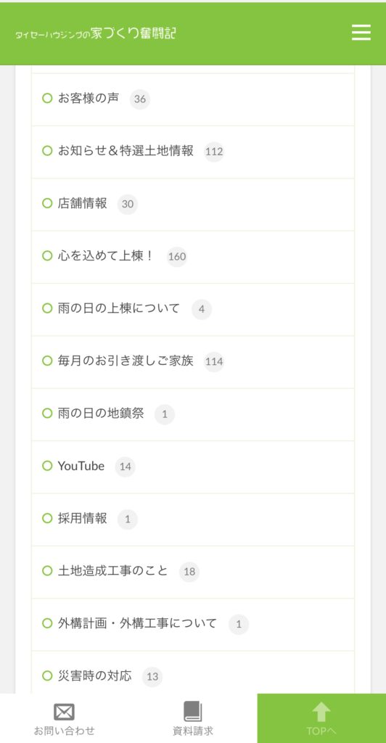This screenshot has height=743, width=386.
Task: Open 雨の日の地鎮祭 category
Action: click(101, 414)
